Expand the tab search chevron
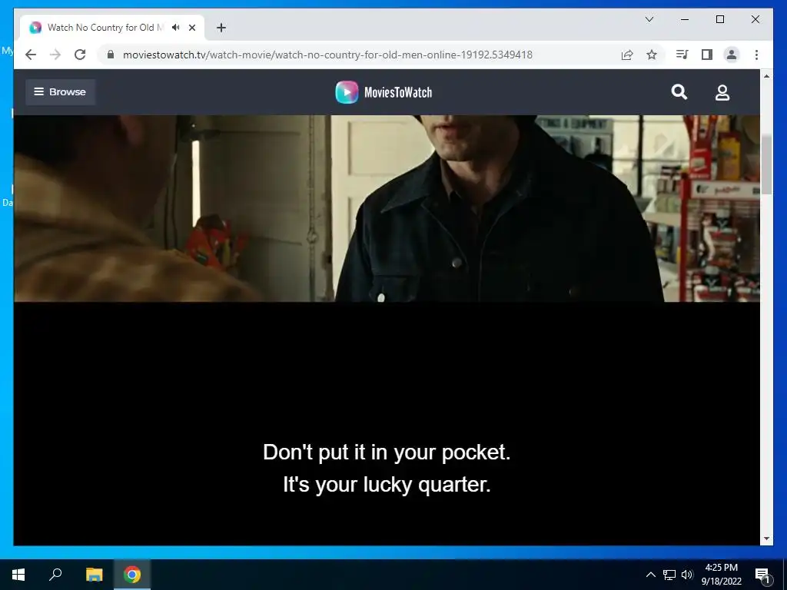Image resolution: width=787 pixels, height=590 pixels. click(x=649, y=19)
